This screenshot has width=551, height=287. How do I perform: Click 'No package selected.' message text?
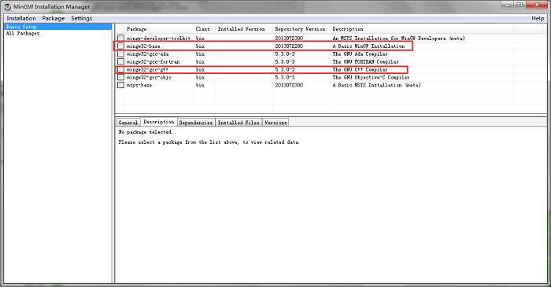146,132
